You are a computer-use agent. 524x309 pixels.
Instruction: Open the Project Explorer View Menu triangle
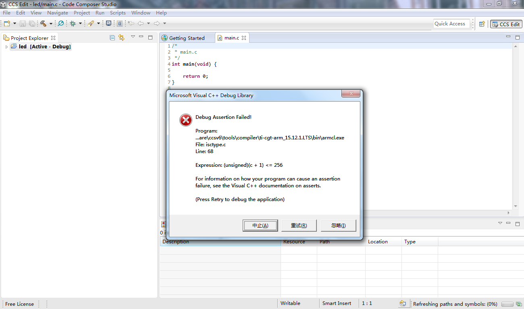(x=133, y=37)
